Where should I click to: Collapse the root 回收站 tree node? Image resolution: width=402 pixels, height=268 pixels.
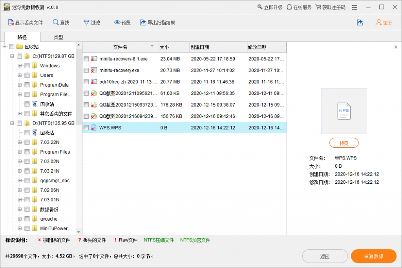tap(4, 46)
